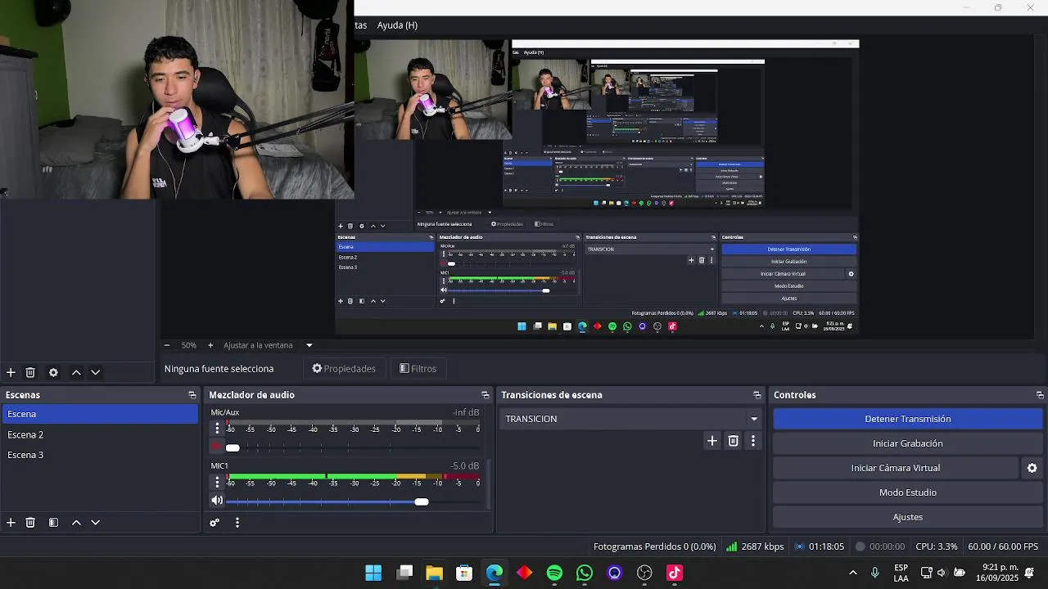
Task: Undock the Transiciones de escena panel
Action: tap(757, 395)
